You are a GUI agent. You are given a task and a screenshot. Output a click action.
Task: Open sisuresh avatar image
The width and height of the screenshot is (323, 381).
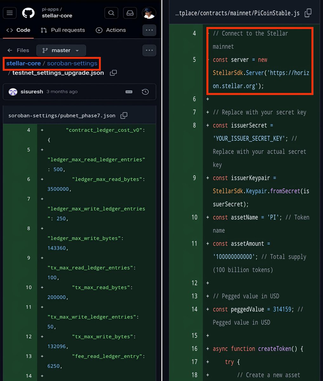pos(13,92)
